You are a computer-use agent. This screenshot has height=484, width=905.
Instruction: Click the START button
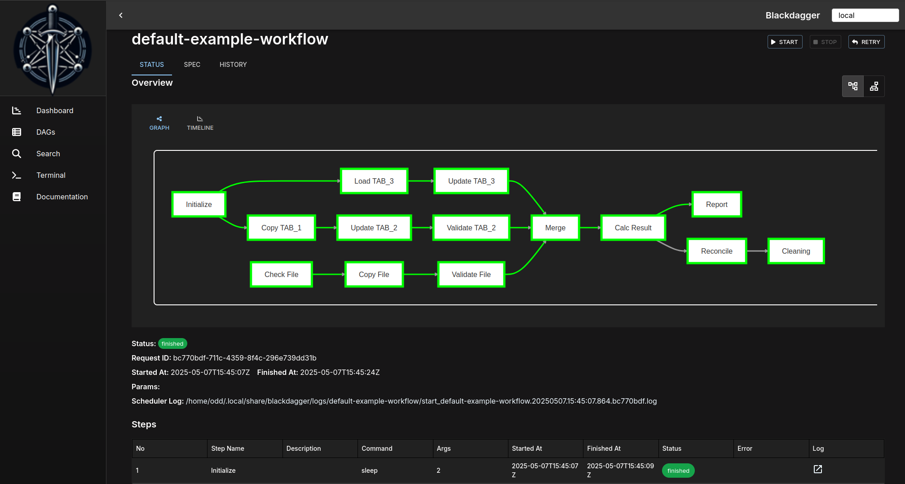(x=785, y=42)
